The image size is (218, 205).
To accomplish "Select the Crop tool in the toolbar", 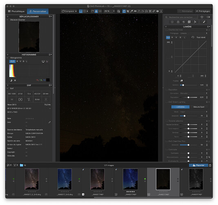I will [128, 11].
